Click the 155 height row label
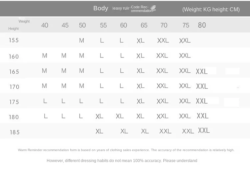 tap(14, 40)
